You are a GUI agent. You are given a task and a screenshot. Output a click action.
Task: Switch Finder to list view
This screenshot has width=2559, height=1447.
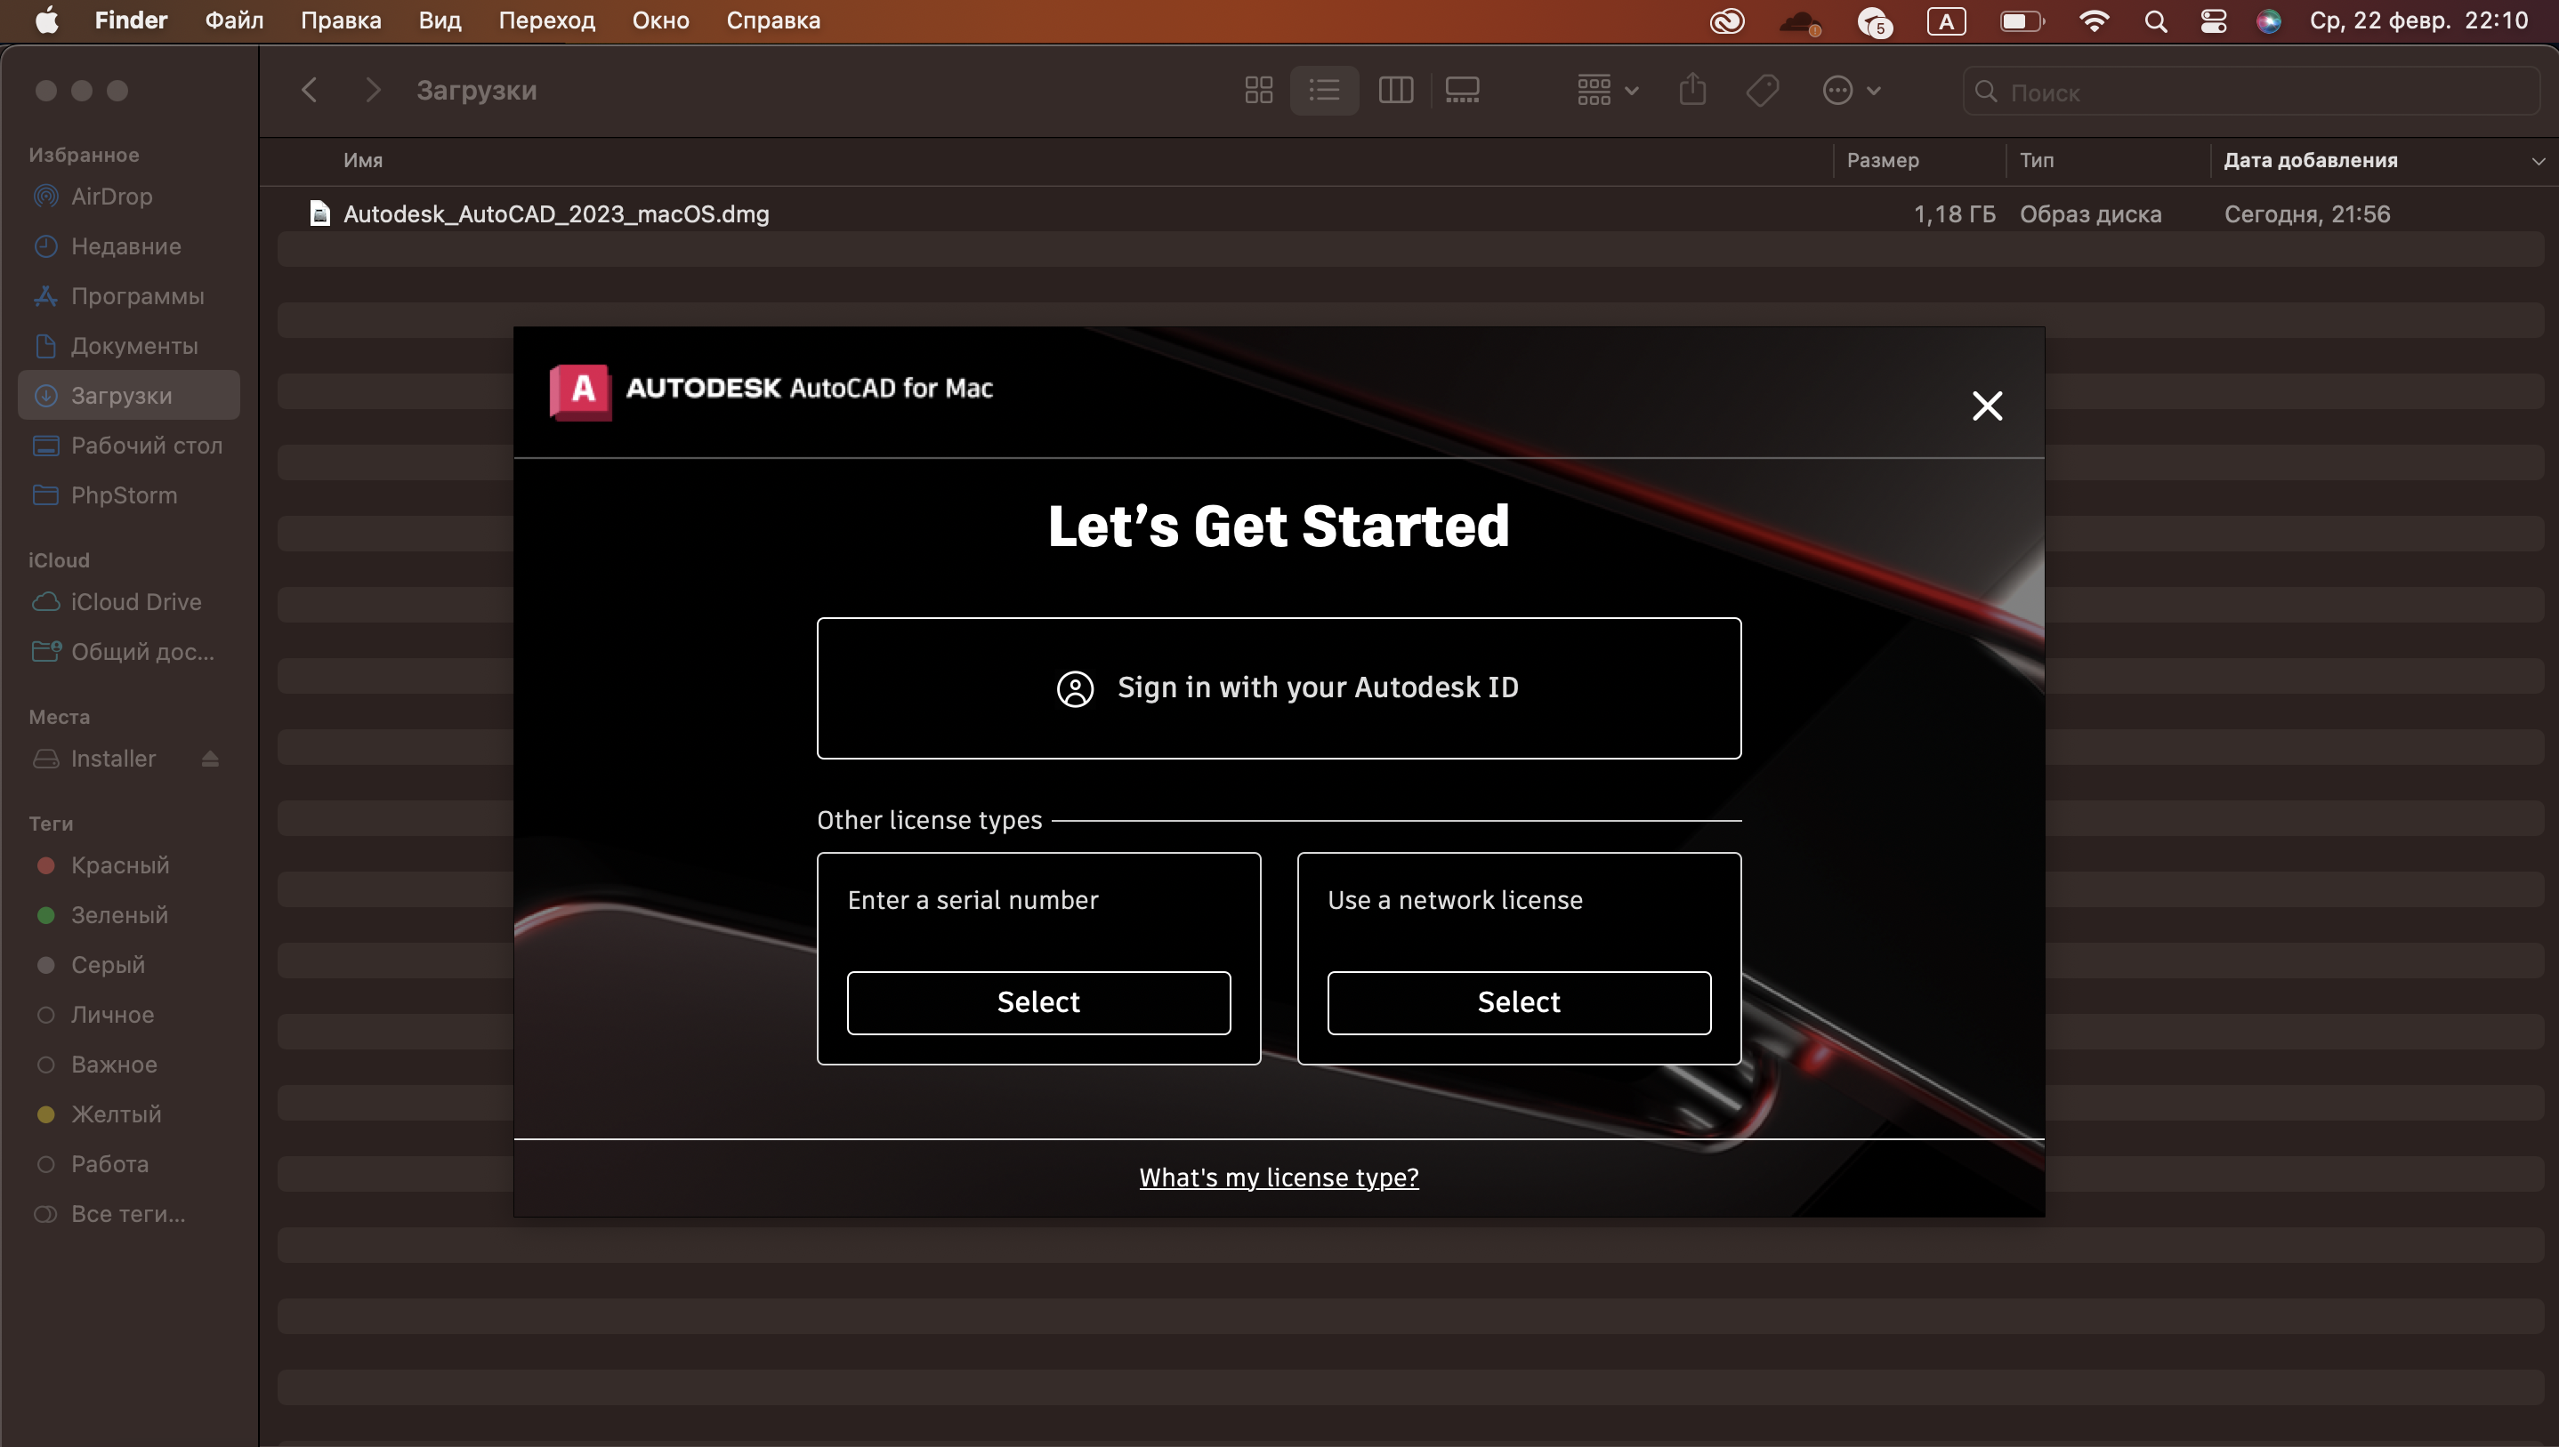click(1323, 91)
